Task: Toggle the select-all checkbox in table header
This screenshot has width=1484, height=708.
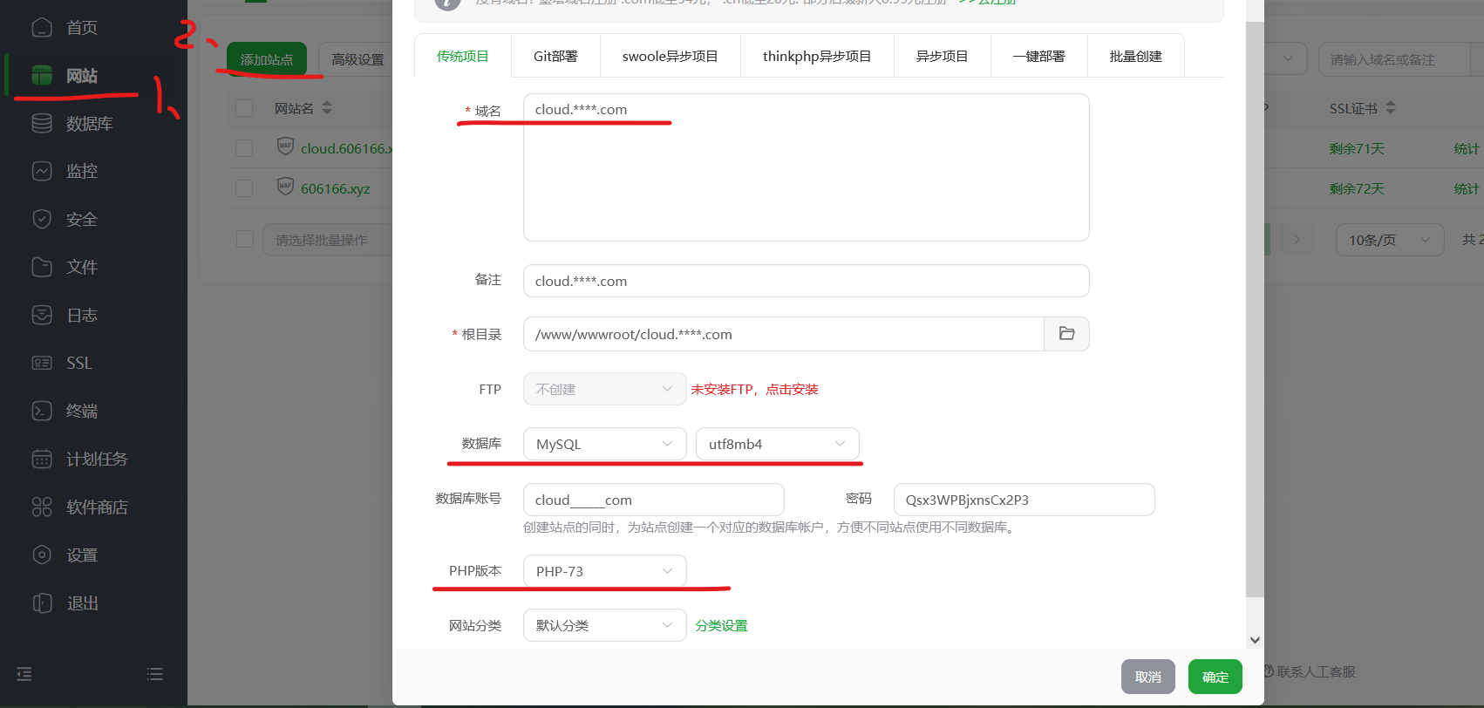Action: [x=244, y=108]
